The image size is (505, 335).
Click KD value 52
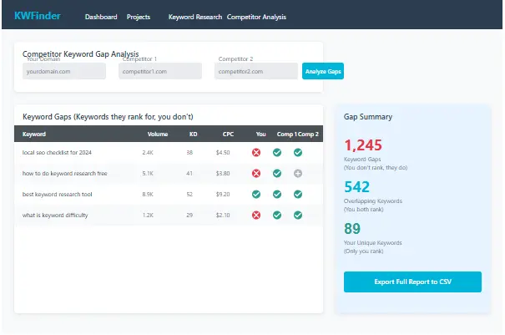(189, 195)
